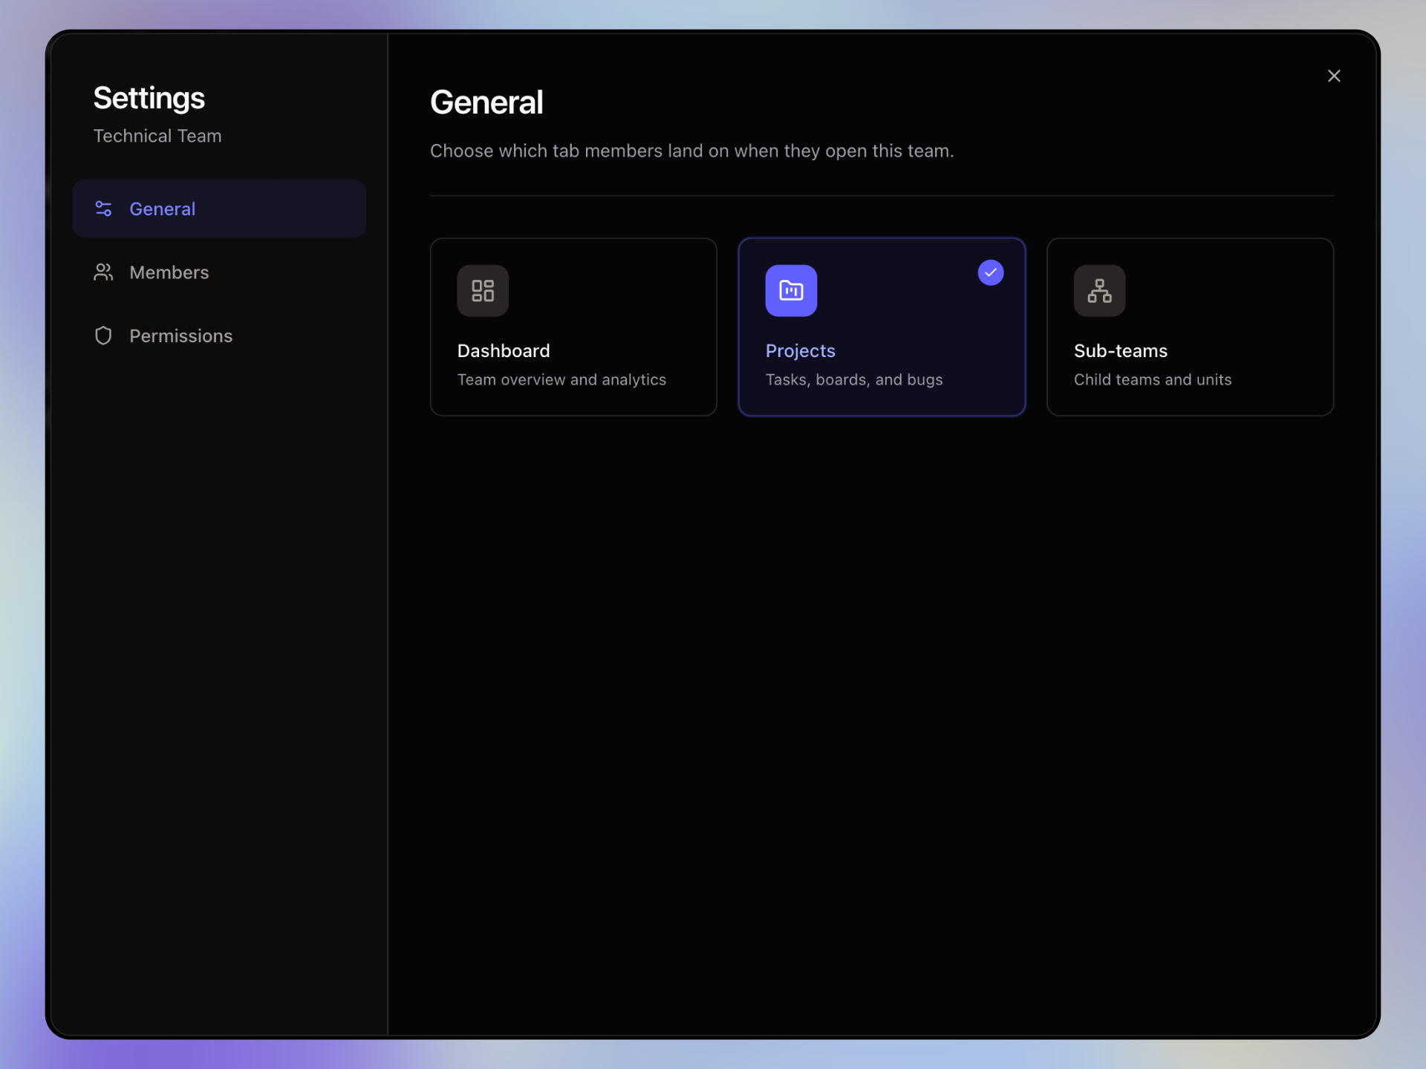Open the General settings tab
Viewport: 1426px width, 1069px height.
coord(219,209)
